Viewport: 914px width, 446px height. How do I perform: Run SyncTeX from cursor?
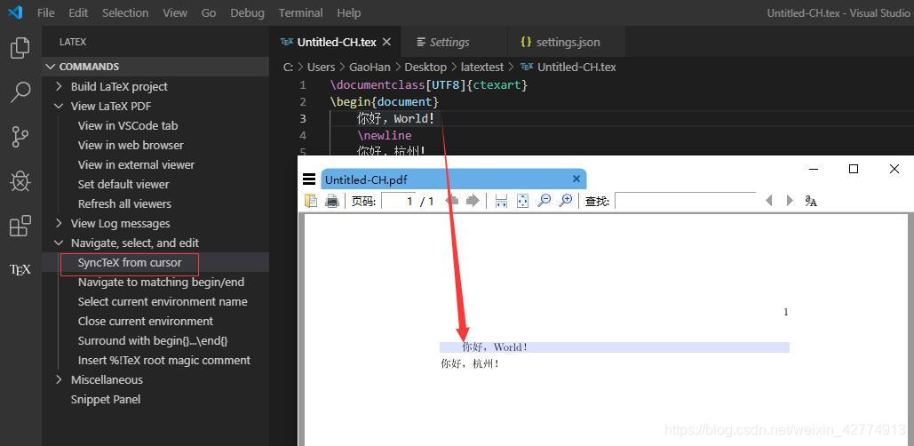tap(130, 262)
